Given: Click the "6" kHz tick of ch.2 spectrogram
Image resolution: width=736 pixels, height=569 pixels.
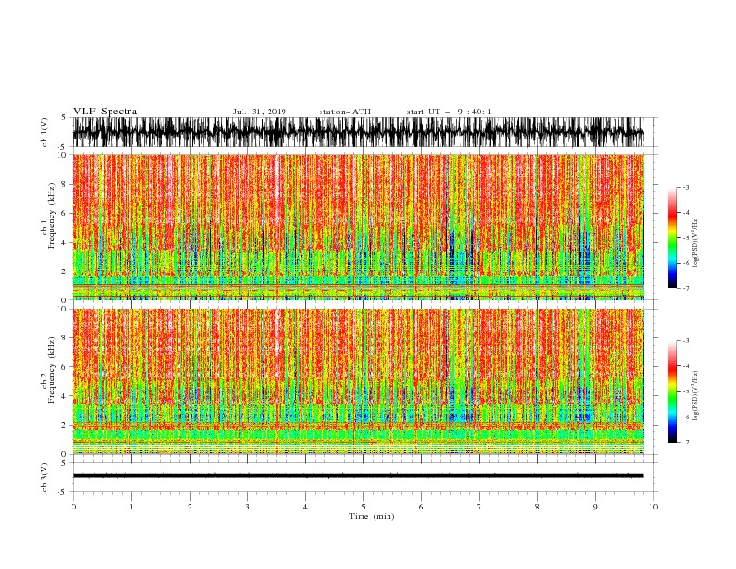Looking at the screenshot, I should point(65,367).
